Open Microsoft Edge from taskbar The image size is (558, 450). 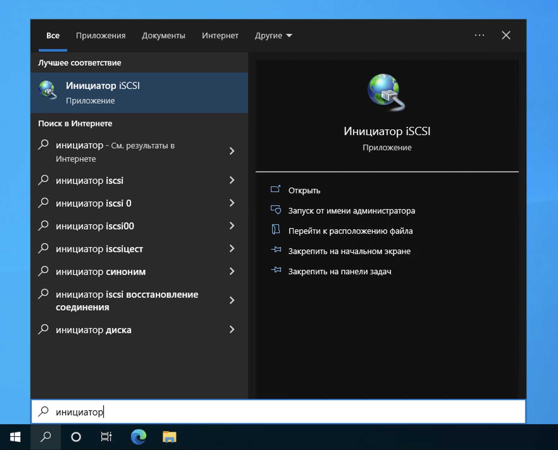[139, 437]
